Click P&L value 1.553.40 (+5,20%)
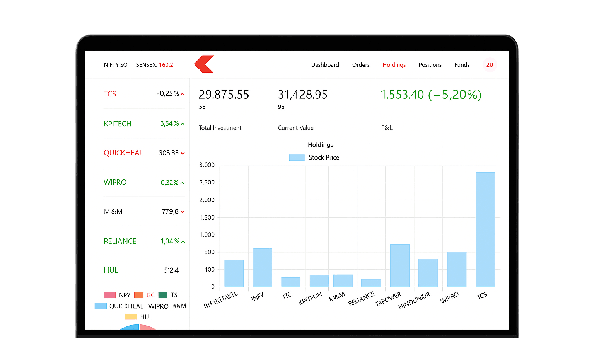594x338 pixels. pyautogui.click(x=431, y=95)
